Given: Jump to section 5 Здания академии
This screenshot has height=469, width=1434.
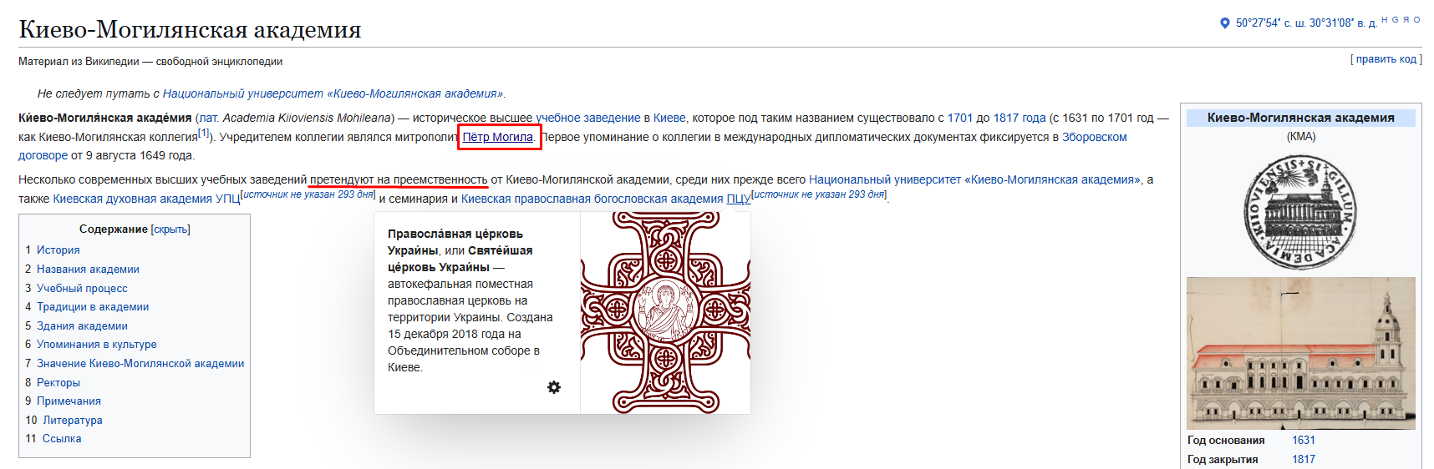Looking at the screenshot, I should [x=76, y=325].
